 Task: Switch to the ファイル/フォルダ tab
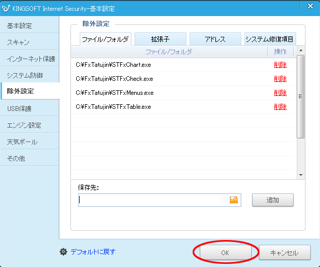[x=106, y=39]
